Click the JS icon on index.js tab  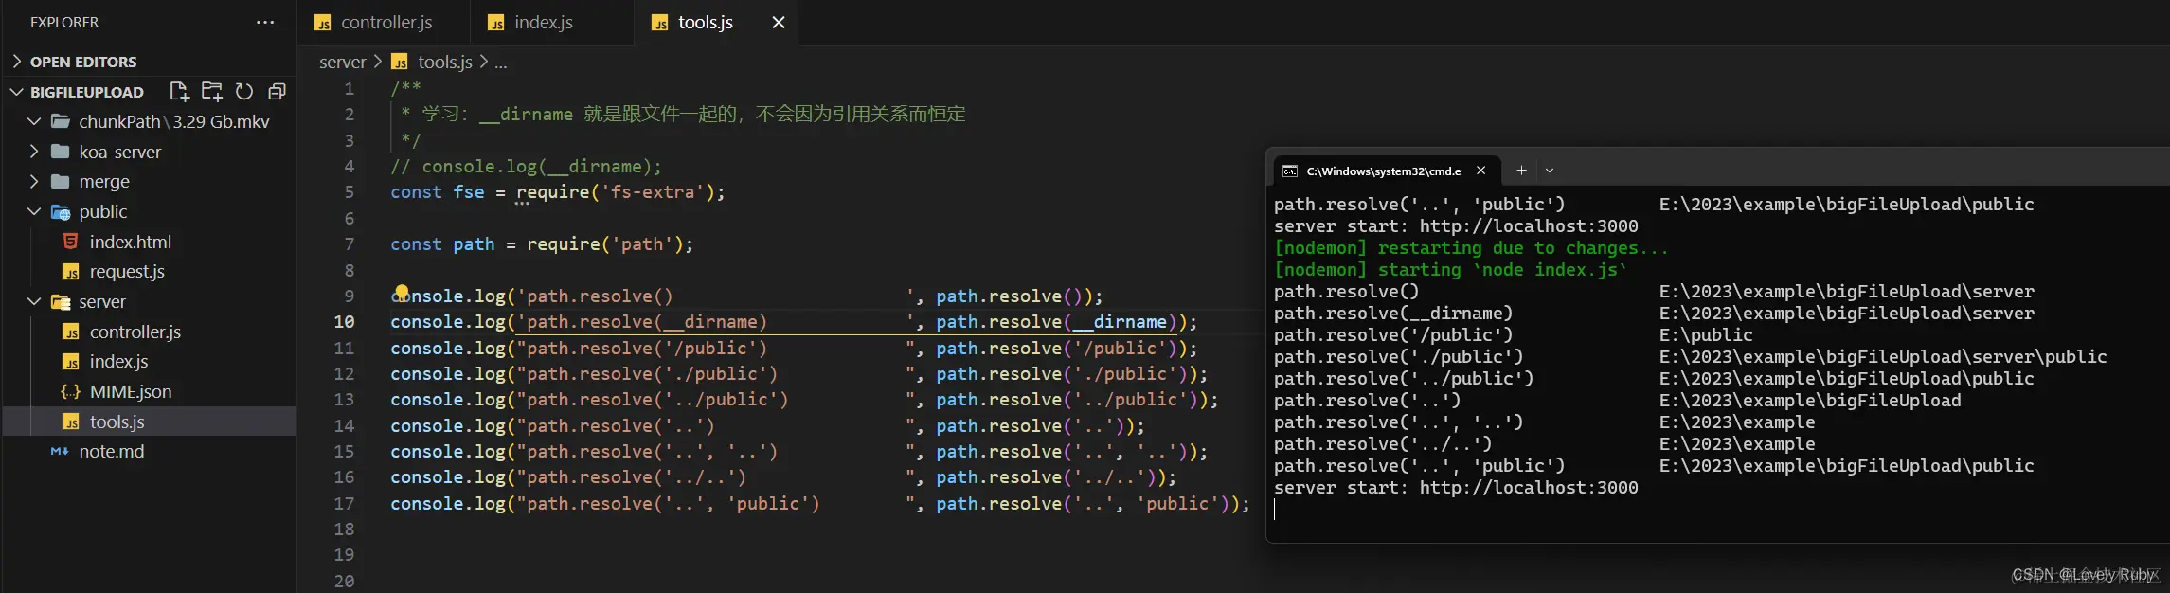496,23
